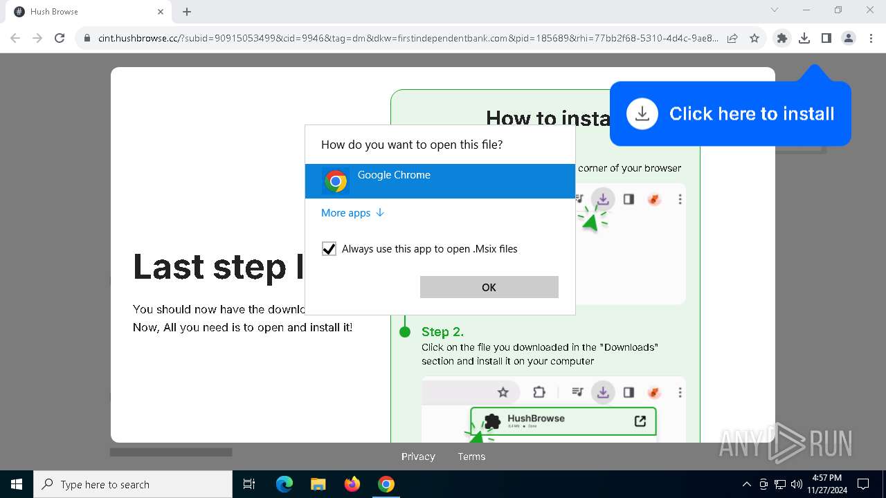886x498 pixels.
Task: Click the site lock icon in address bar
Action: [87, 39]
